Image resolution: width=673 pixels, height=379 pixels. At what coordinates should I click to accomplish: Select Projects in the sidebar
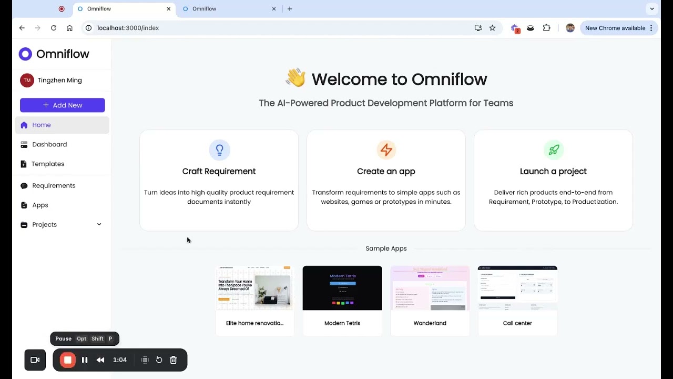(62, 225)
